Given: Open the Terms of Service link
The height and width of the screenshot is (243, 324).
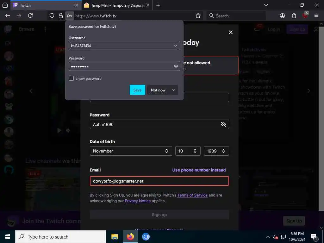Looking at the screenshot, I should [192, 195].
